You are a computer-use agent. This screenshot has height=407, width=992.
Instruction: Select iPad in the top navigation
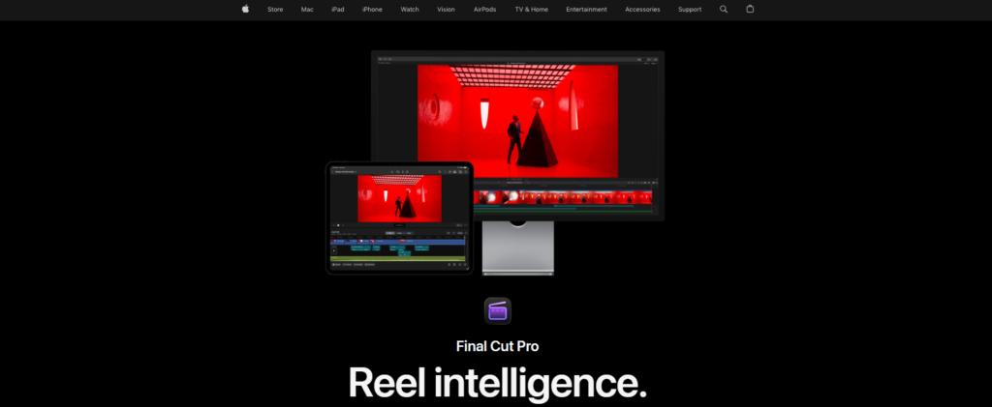tap(337, 9)
